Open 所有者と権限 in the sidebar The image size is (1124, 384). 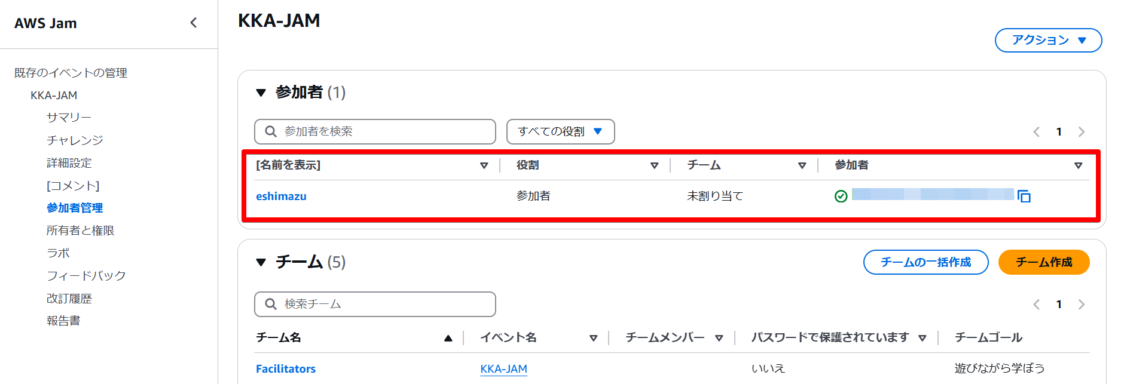point(80,231)
